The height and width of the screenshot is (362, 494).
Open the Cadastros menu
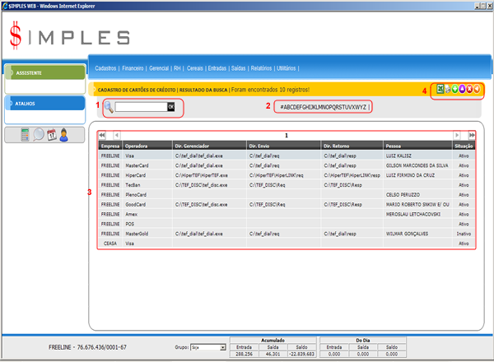click(x=105, y=67)
